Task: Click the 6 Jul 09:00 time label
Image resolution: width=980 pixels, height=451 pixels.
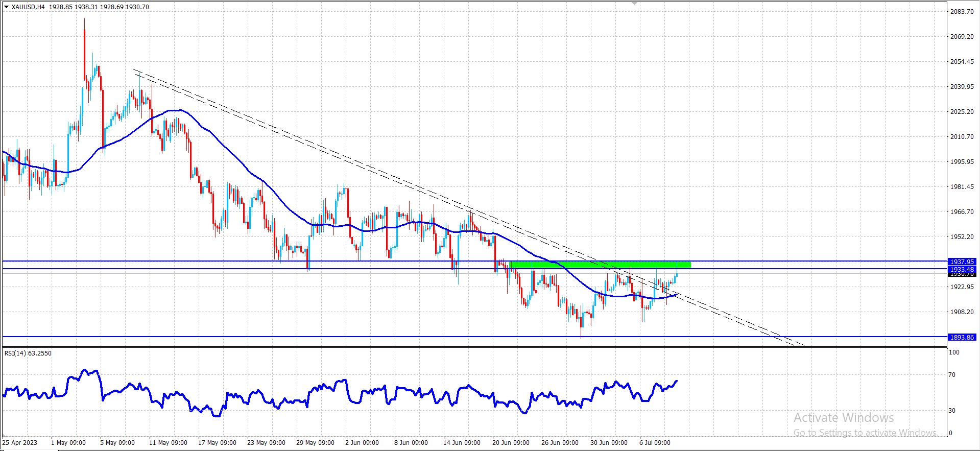Action: [x=655, y=442]
